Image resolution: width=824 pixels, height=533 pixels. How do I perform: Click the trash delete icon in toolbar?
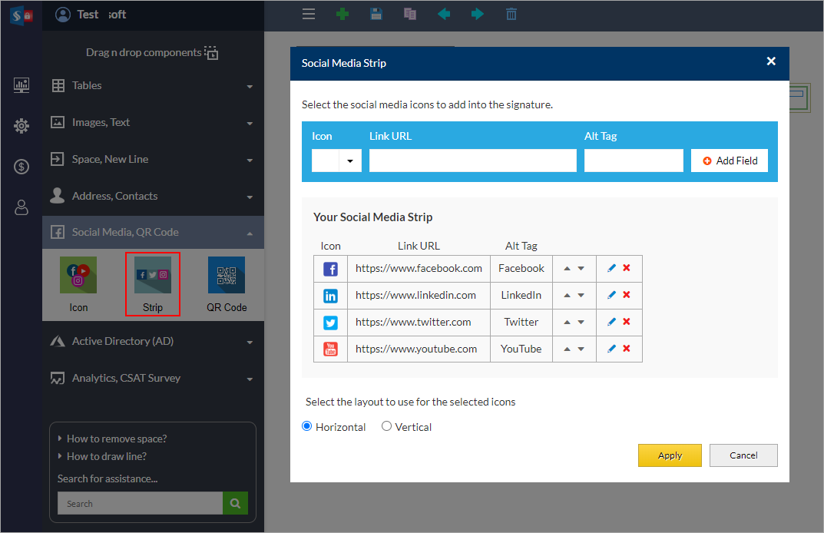coord(511,14)
